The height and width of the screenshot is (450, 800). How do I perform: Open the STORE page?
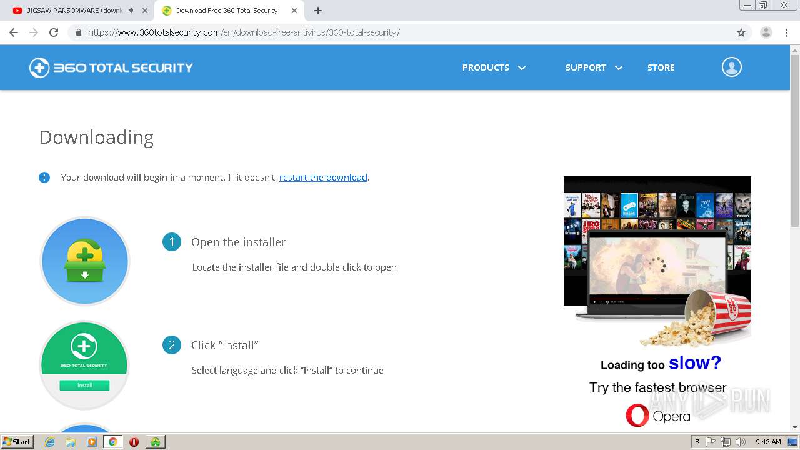pos(661,67)
